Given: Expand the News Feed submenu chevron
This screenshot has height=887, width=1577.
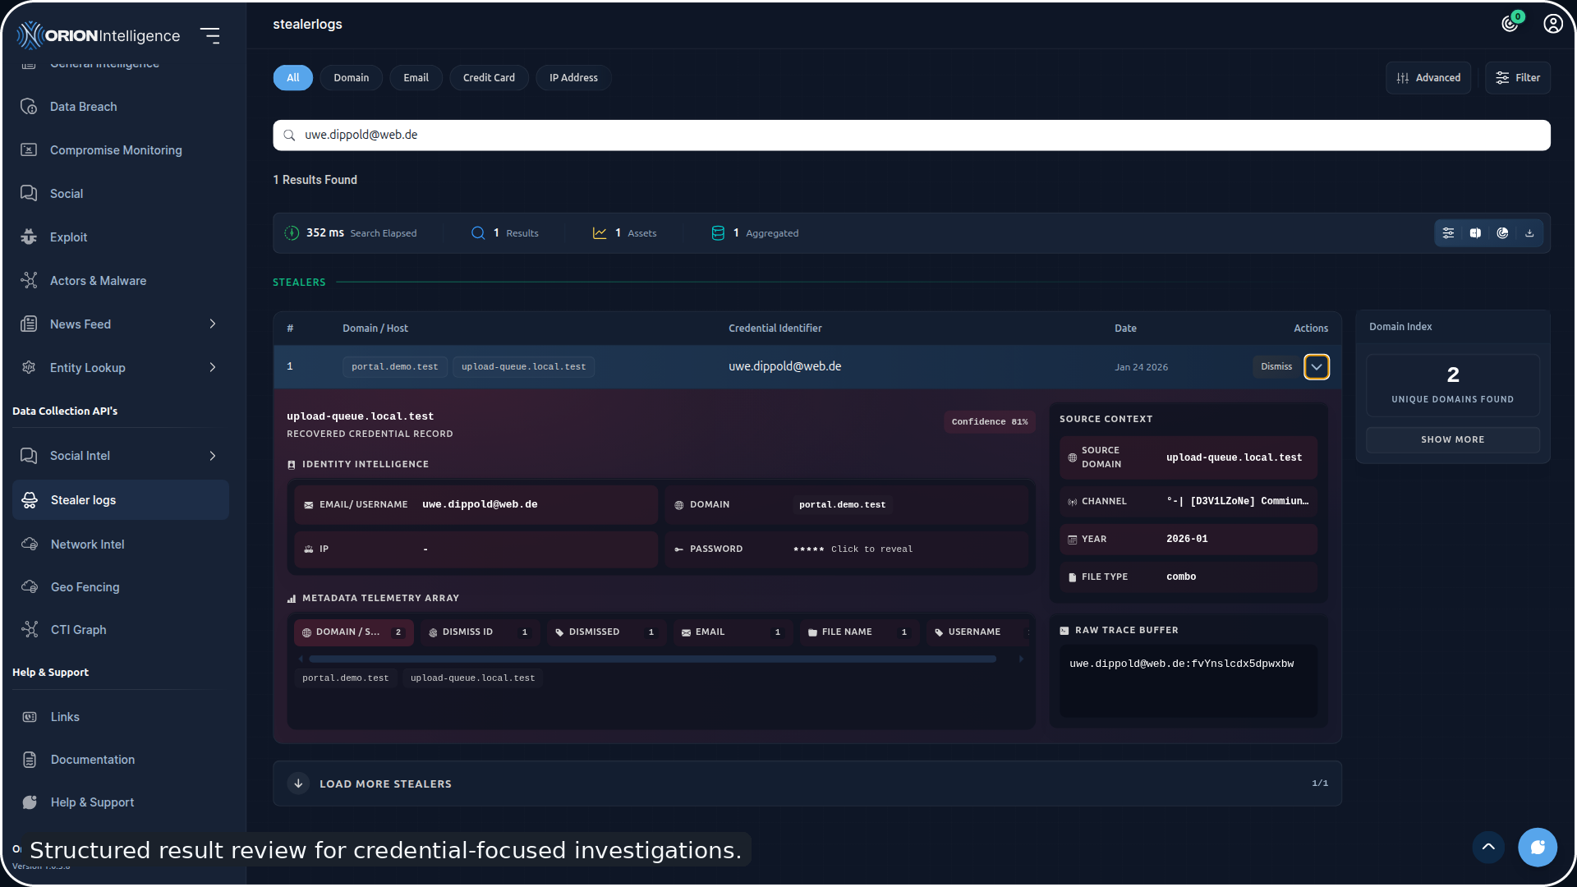Looking at the screenshot, I should click(x=213, y=324).
